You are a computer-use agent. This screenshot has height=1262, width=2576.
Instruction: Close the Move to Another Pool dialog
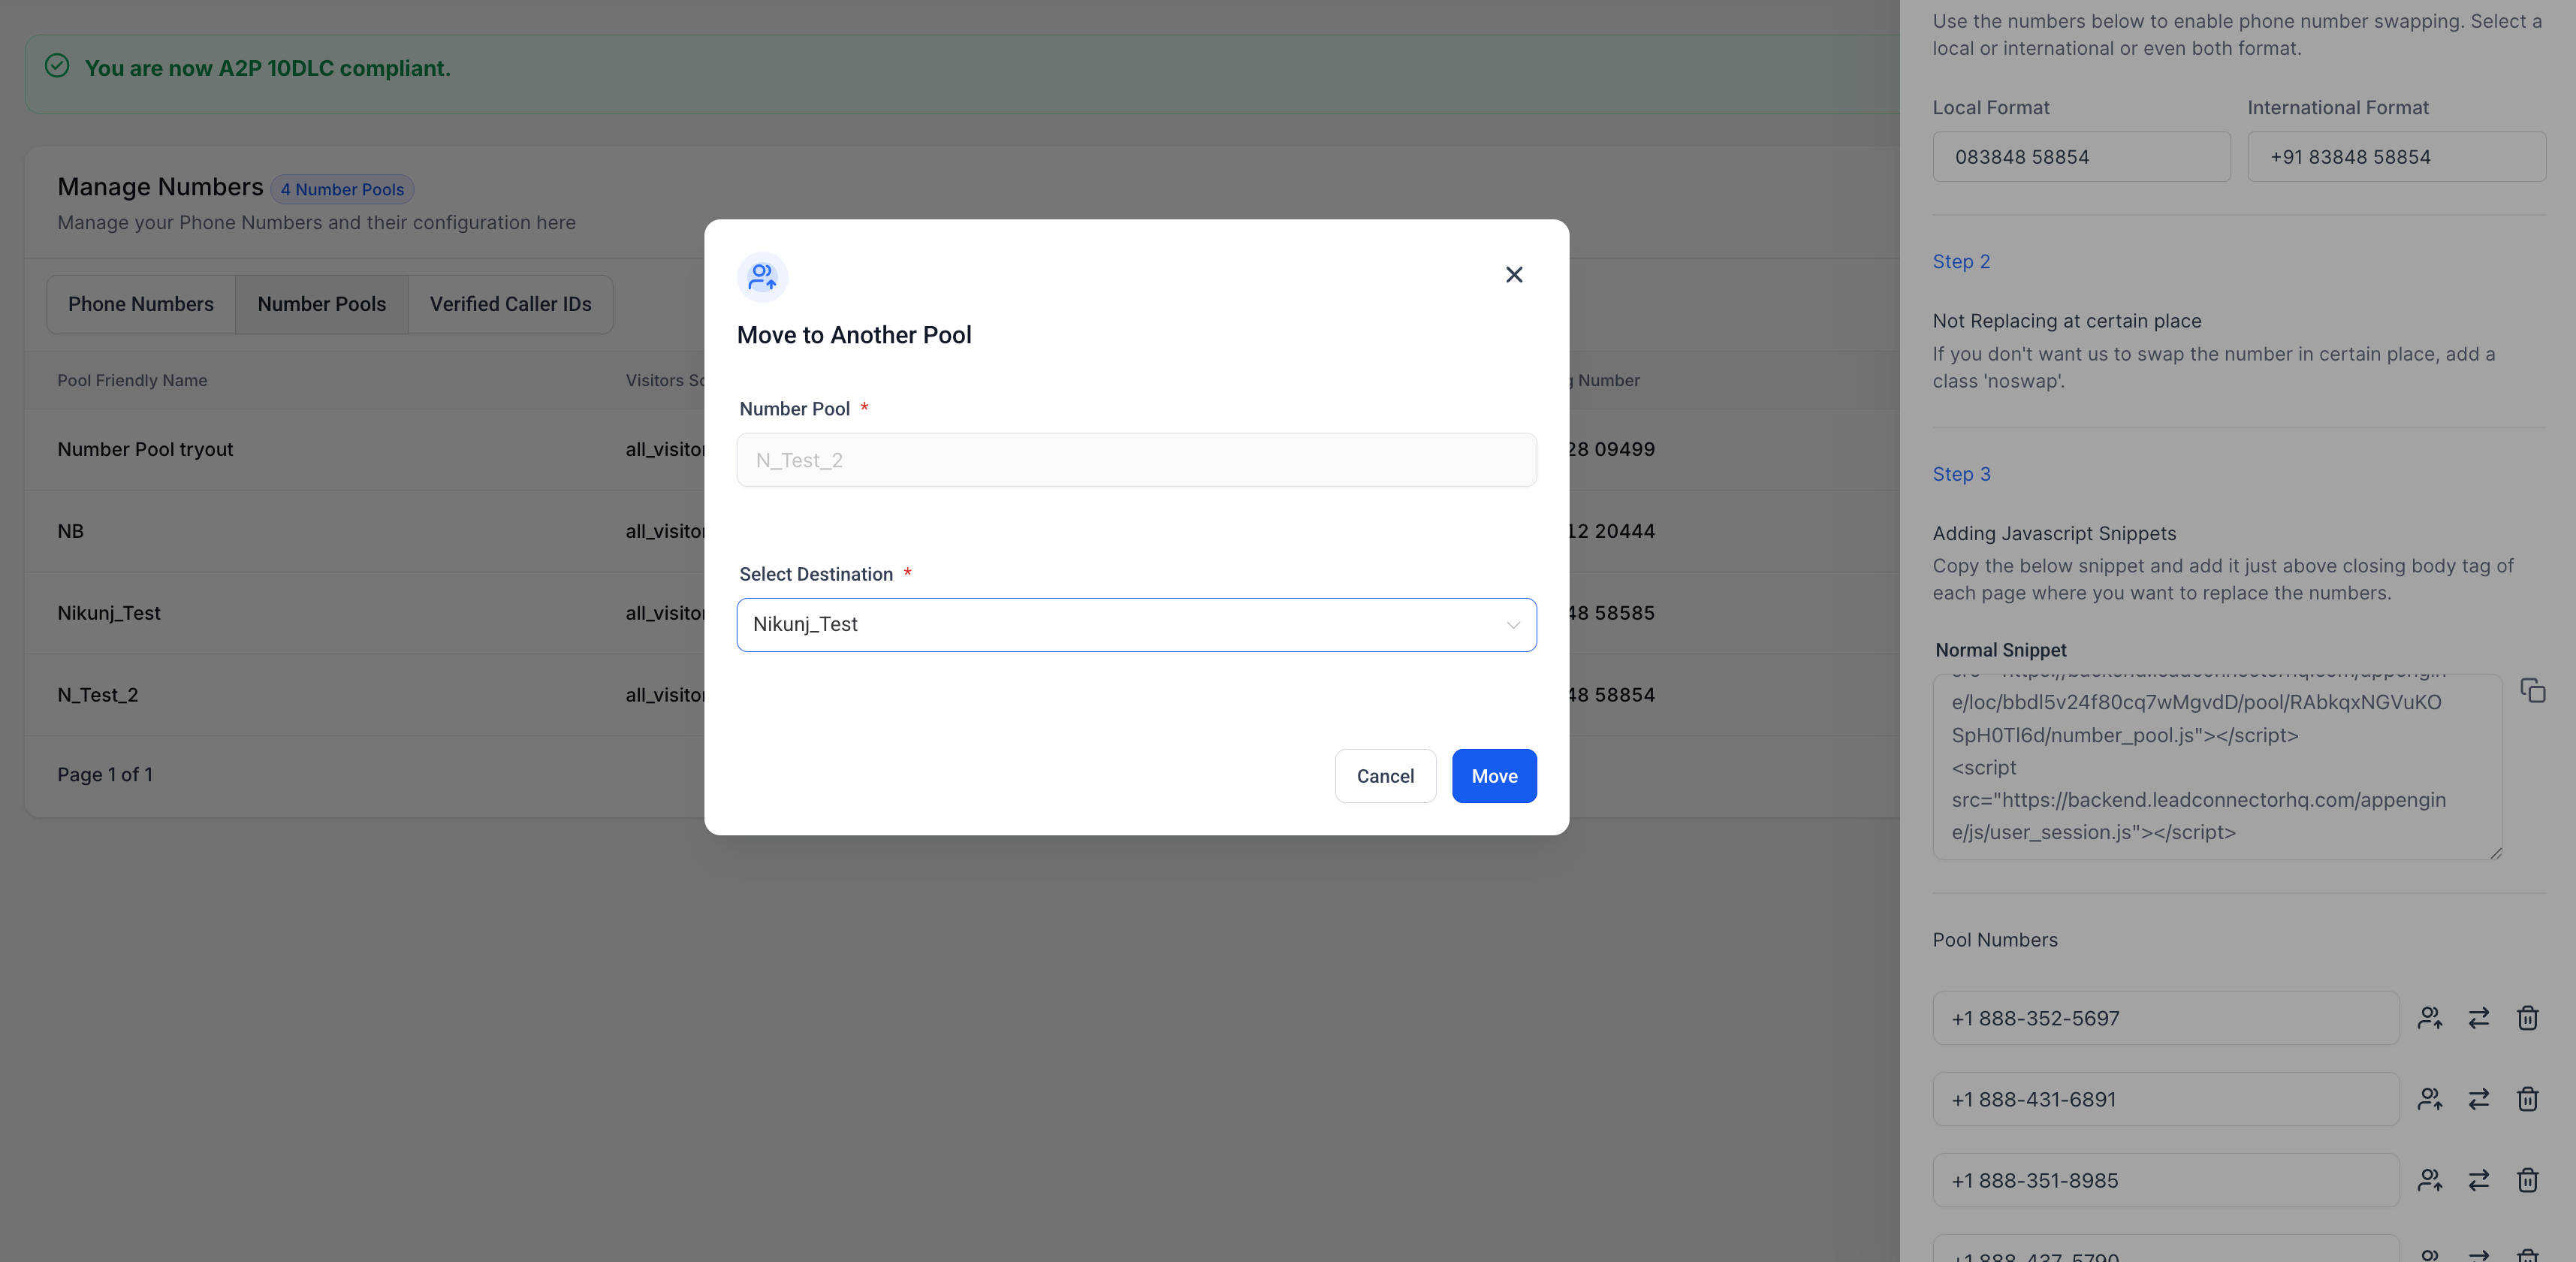point(1514,275)
